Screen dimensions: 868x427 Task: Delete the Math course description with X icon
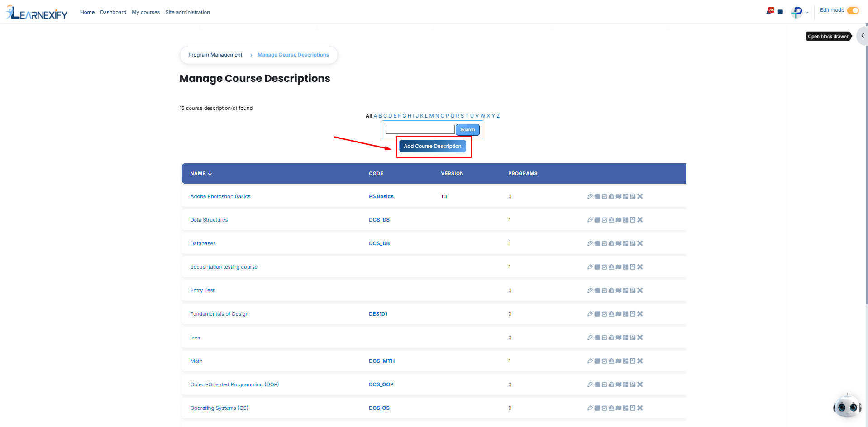pyautogui.click(x=640, y=361)
